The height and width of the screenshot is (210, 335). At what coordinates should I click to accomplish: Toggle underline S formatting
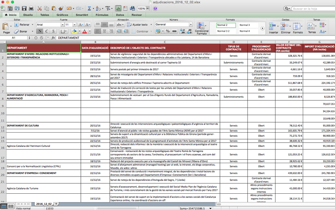point(54,31)
